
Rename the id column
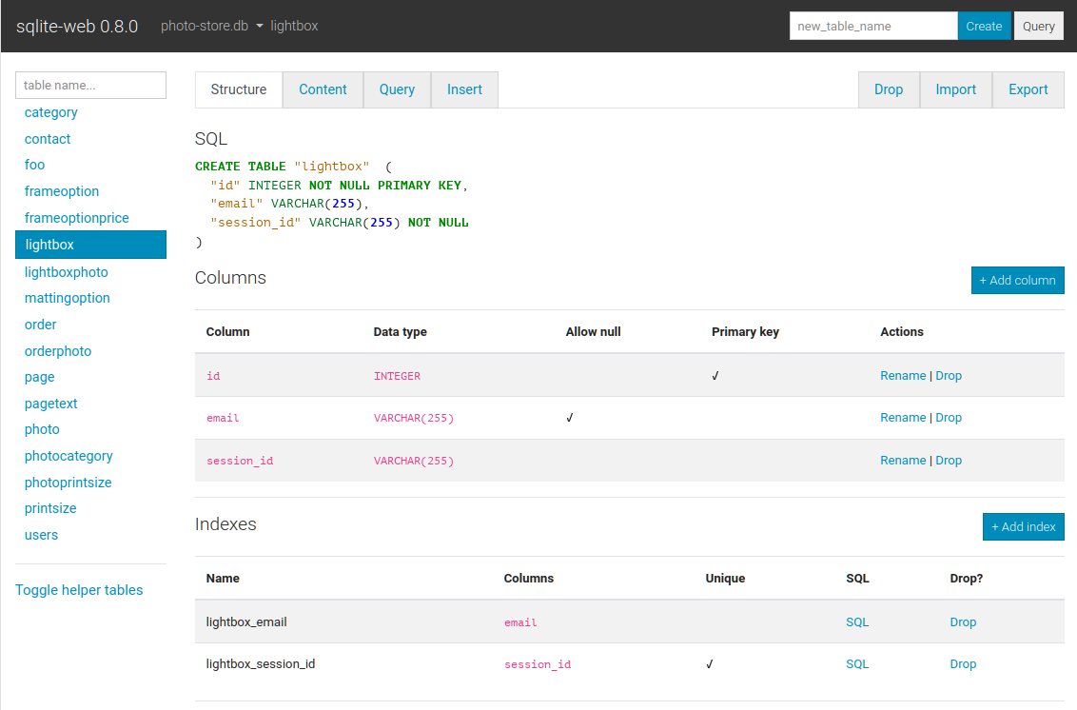click(903, 376)
